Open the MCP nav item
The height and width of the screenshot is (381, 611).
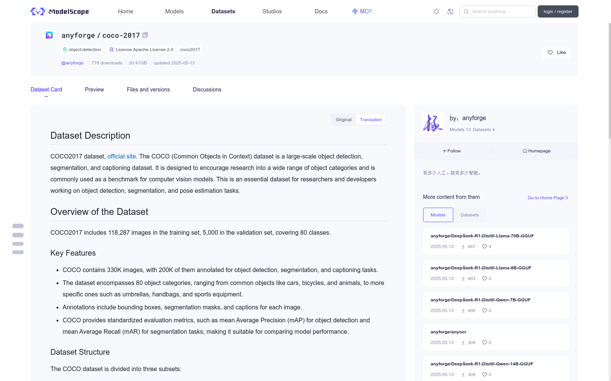tap(362, 11)
